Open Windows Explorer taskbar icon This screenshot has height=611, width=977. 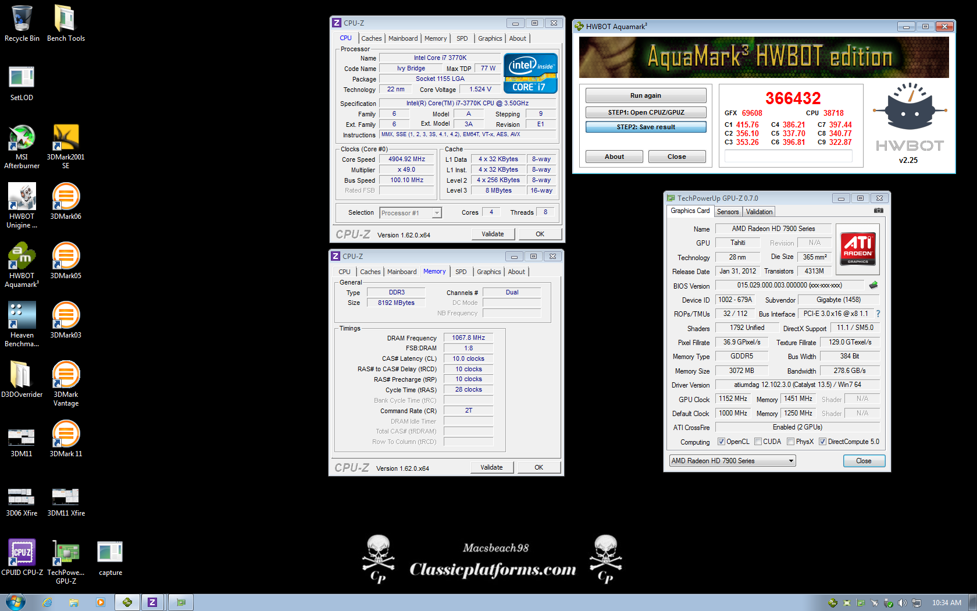(74, 602)
